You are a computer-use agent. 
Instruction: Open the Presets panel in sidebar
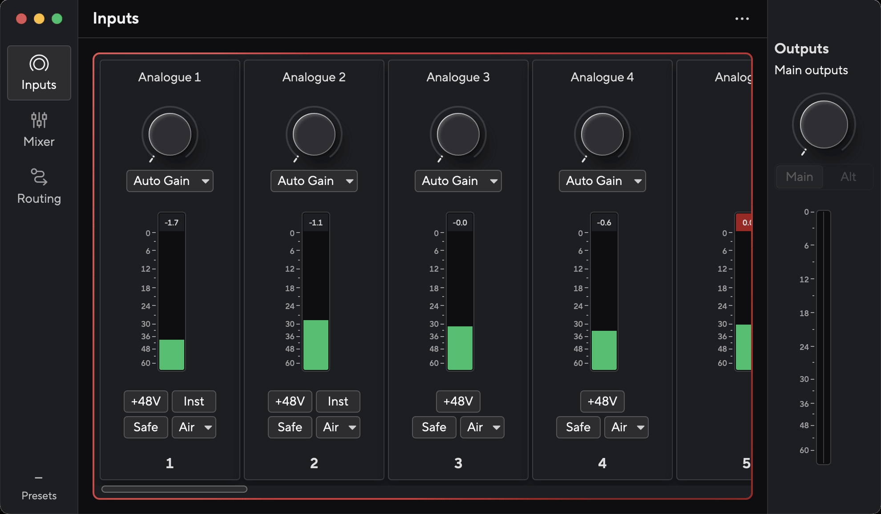39,488
